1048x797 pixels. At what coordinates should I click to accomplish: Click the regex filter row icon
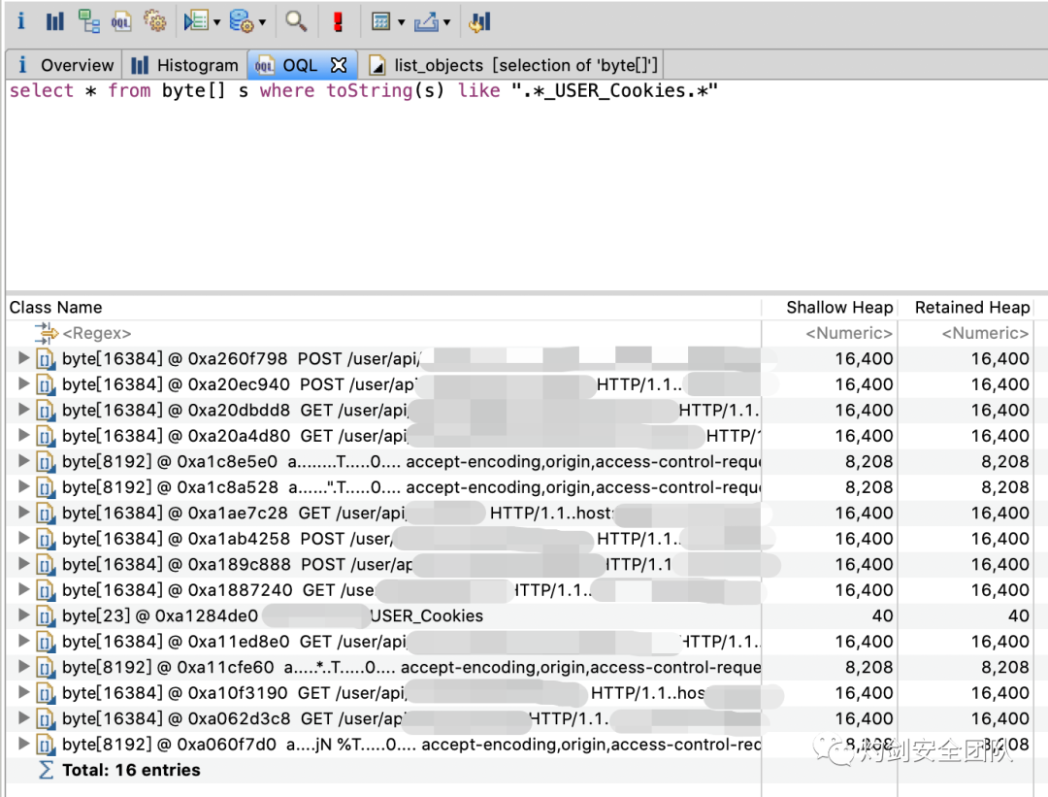pos(46,333)
